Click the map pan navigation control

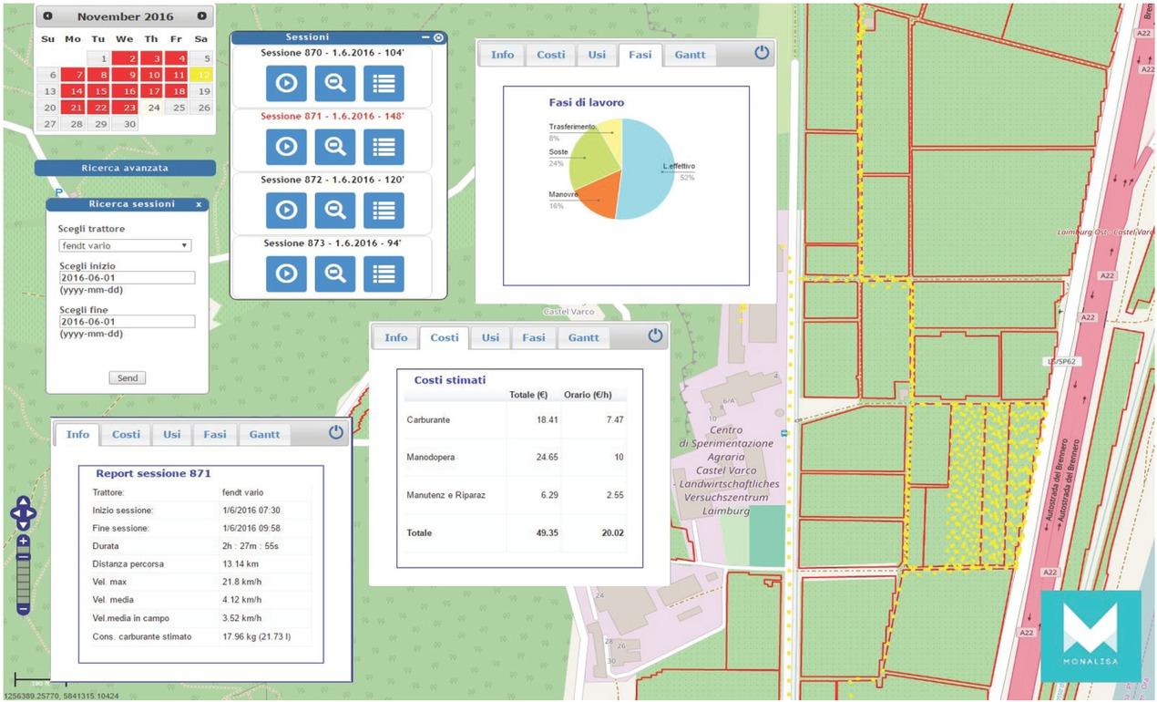[x=23, y=514]
